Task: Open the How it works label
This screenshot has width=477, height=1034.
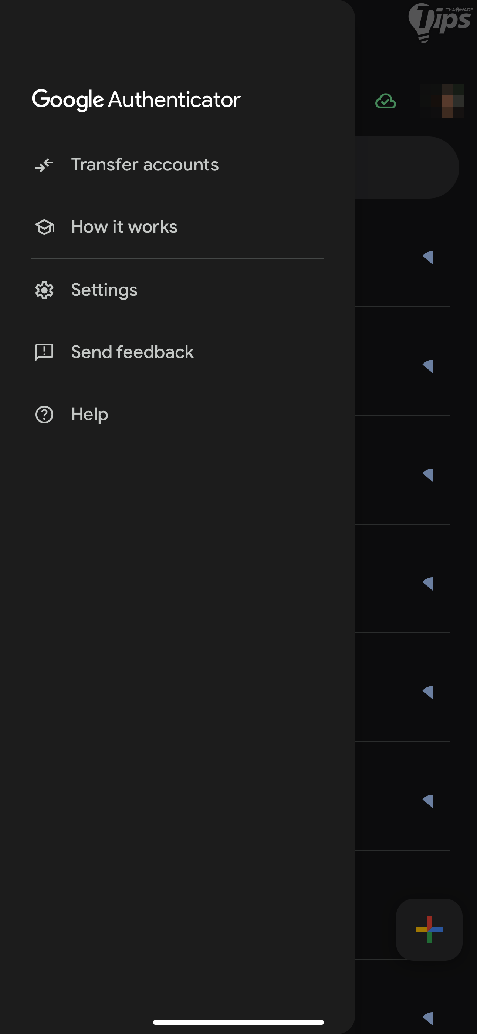Action: (124, 227)
